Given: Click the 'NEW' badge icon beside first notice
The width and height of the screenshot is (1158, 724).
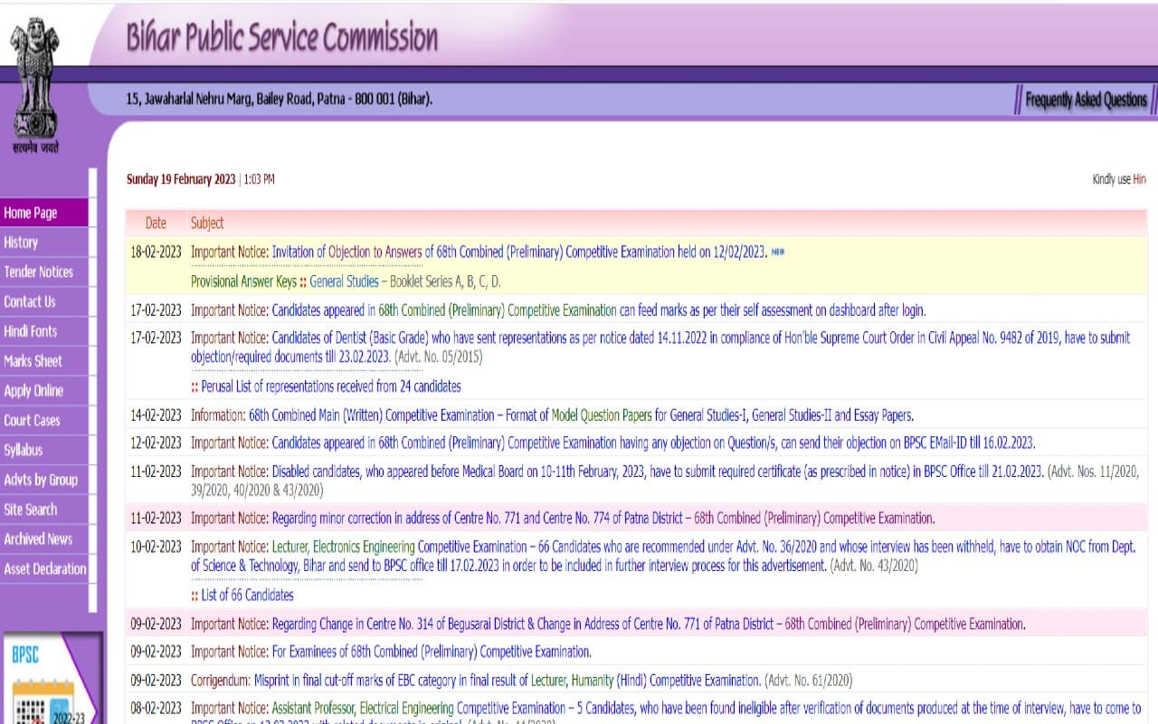Looking at the screenshot, I should [x=778, y=252].
